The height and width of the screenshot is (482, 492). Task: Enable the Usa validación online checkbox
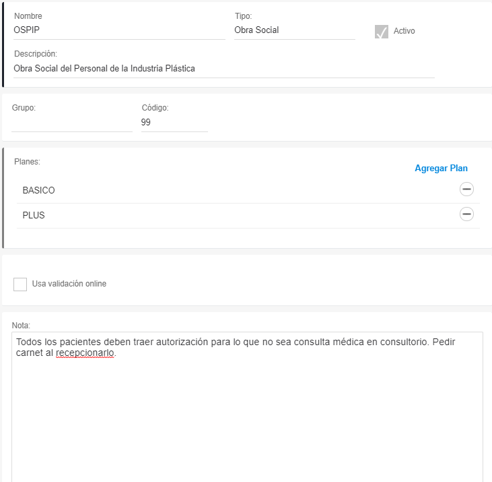[20, 284]
